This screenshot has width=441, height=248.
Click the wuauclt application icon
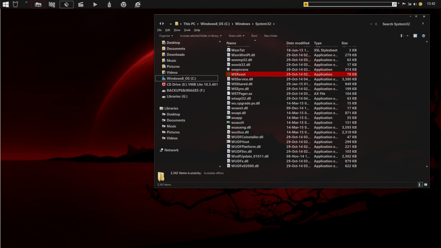tap(228, 122)
